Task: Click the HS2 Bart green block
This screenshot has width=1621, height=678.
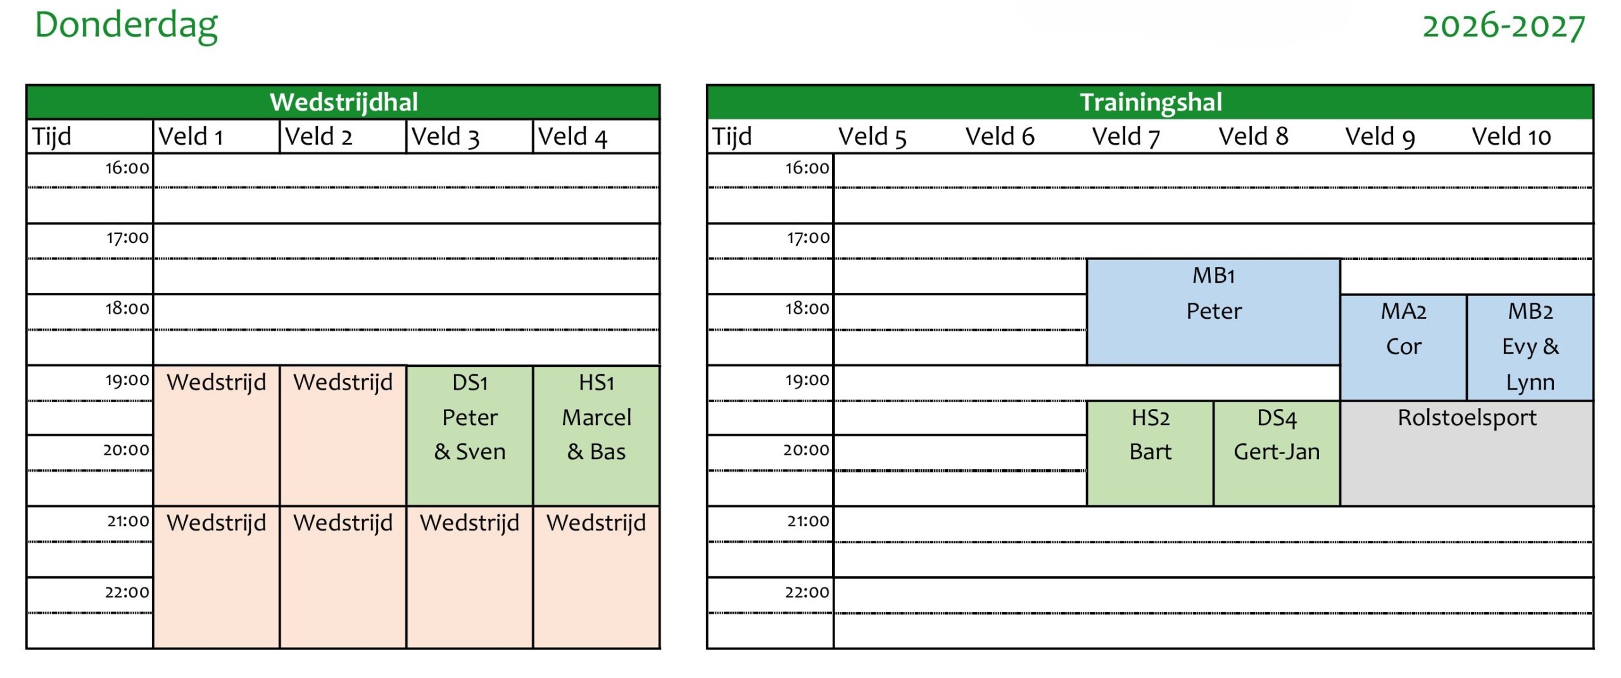Action: 1150,453
